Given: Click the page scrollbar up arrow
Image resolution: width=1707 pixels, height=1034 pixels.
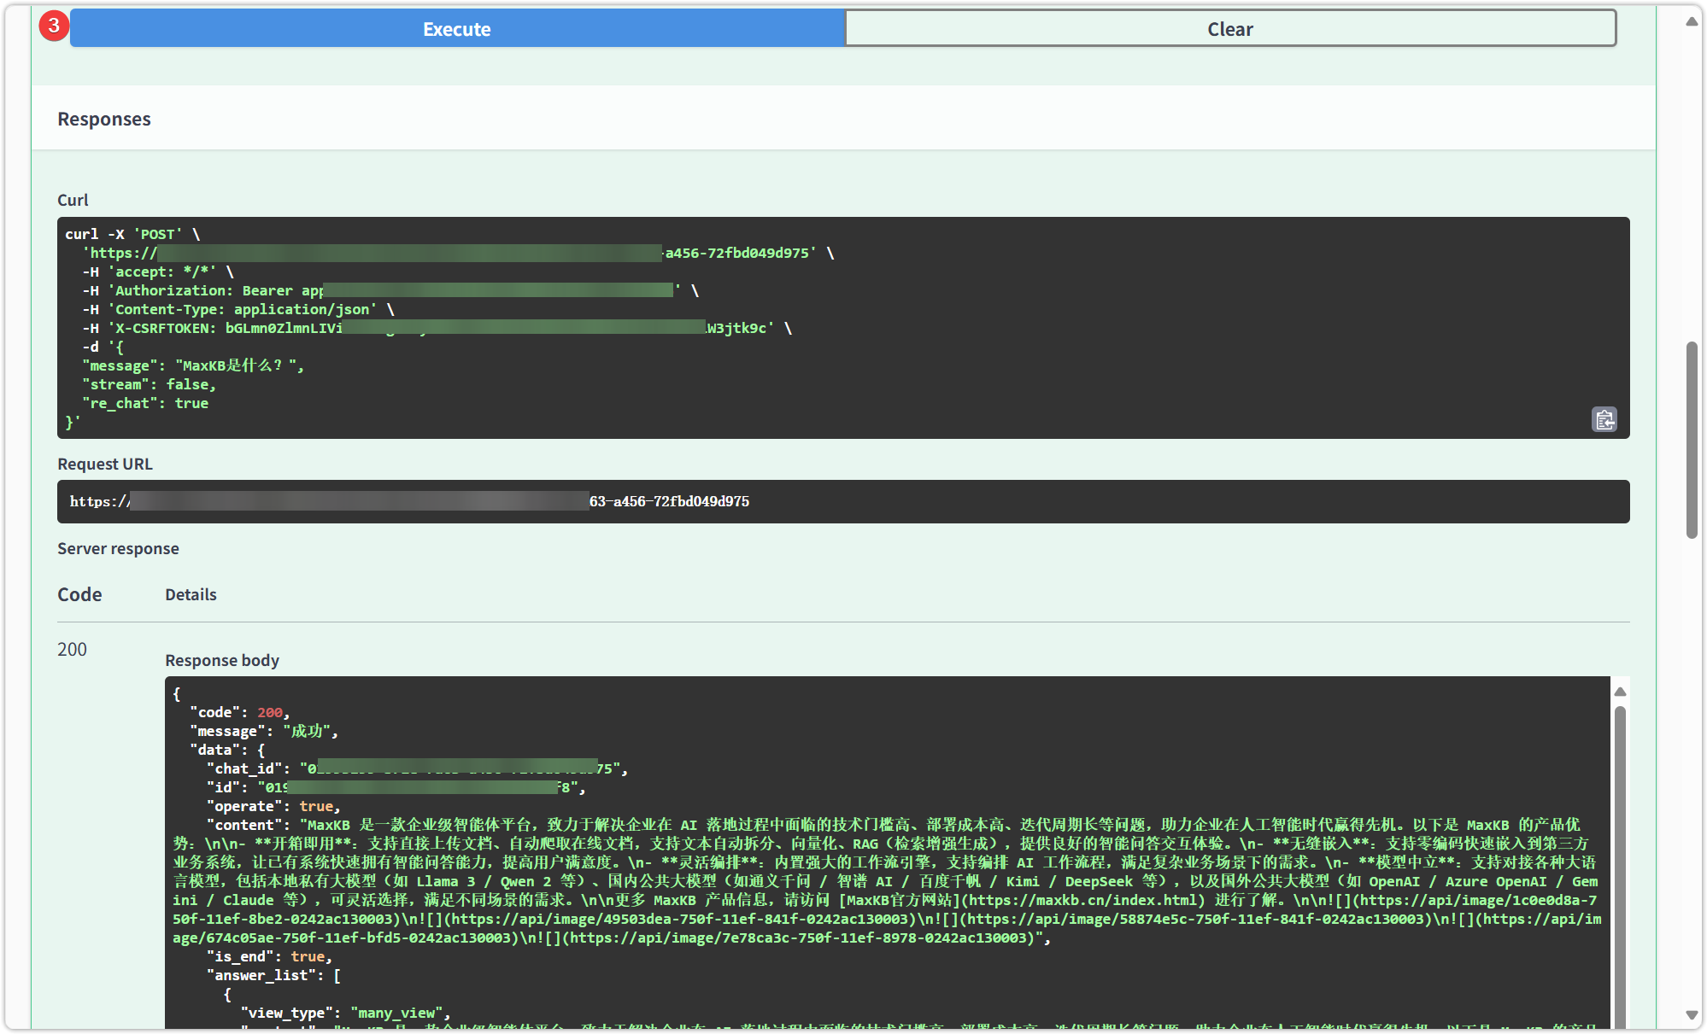Looking at the screenshot, I should pos(1691,21).
